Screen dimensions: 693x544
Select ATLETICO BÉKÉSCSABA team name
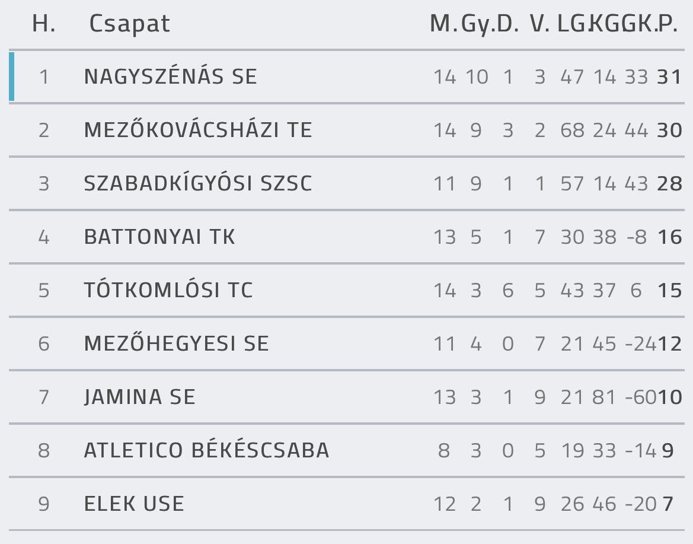(206, 450)
